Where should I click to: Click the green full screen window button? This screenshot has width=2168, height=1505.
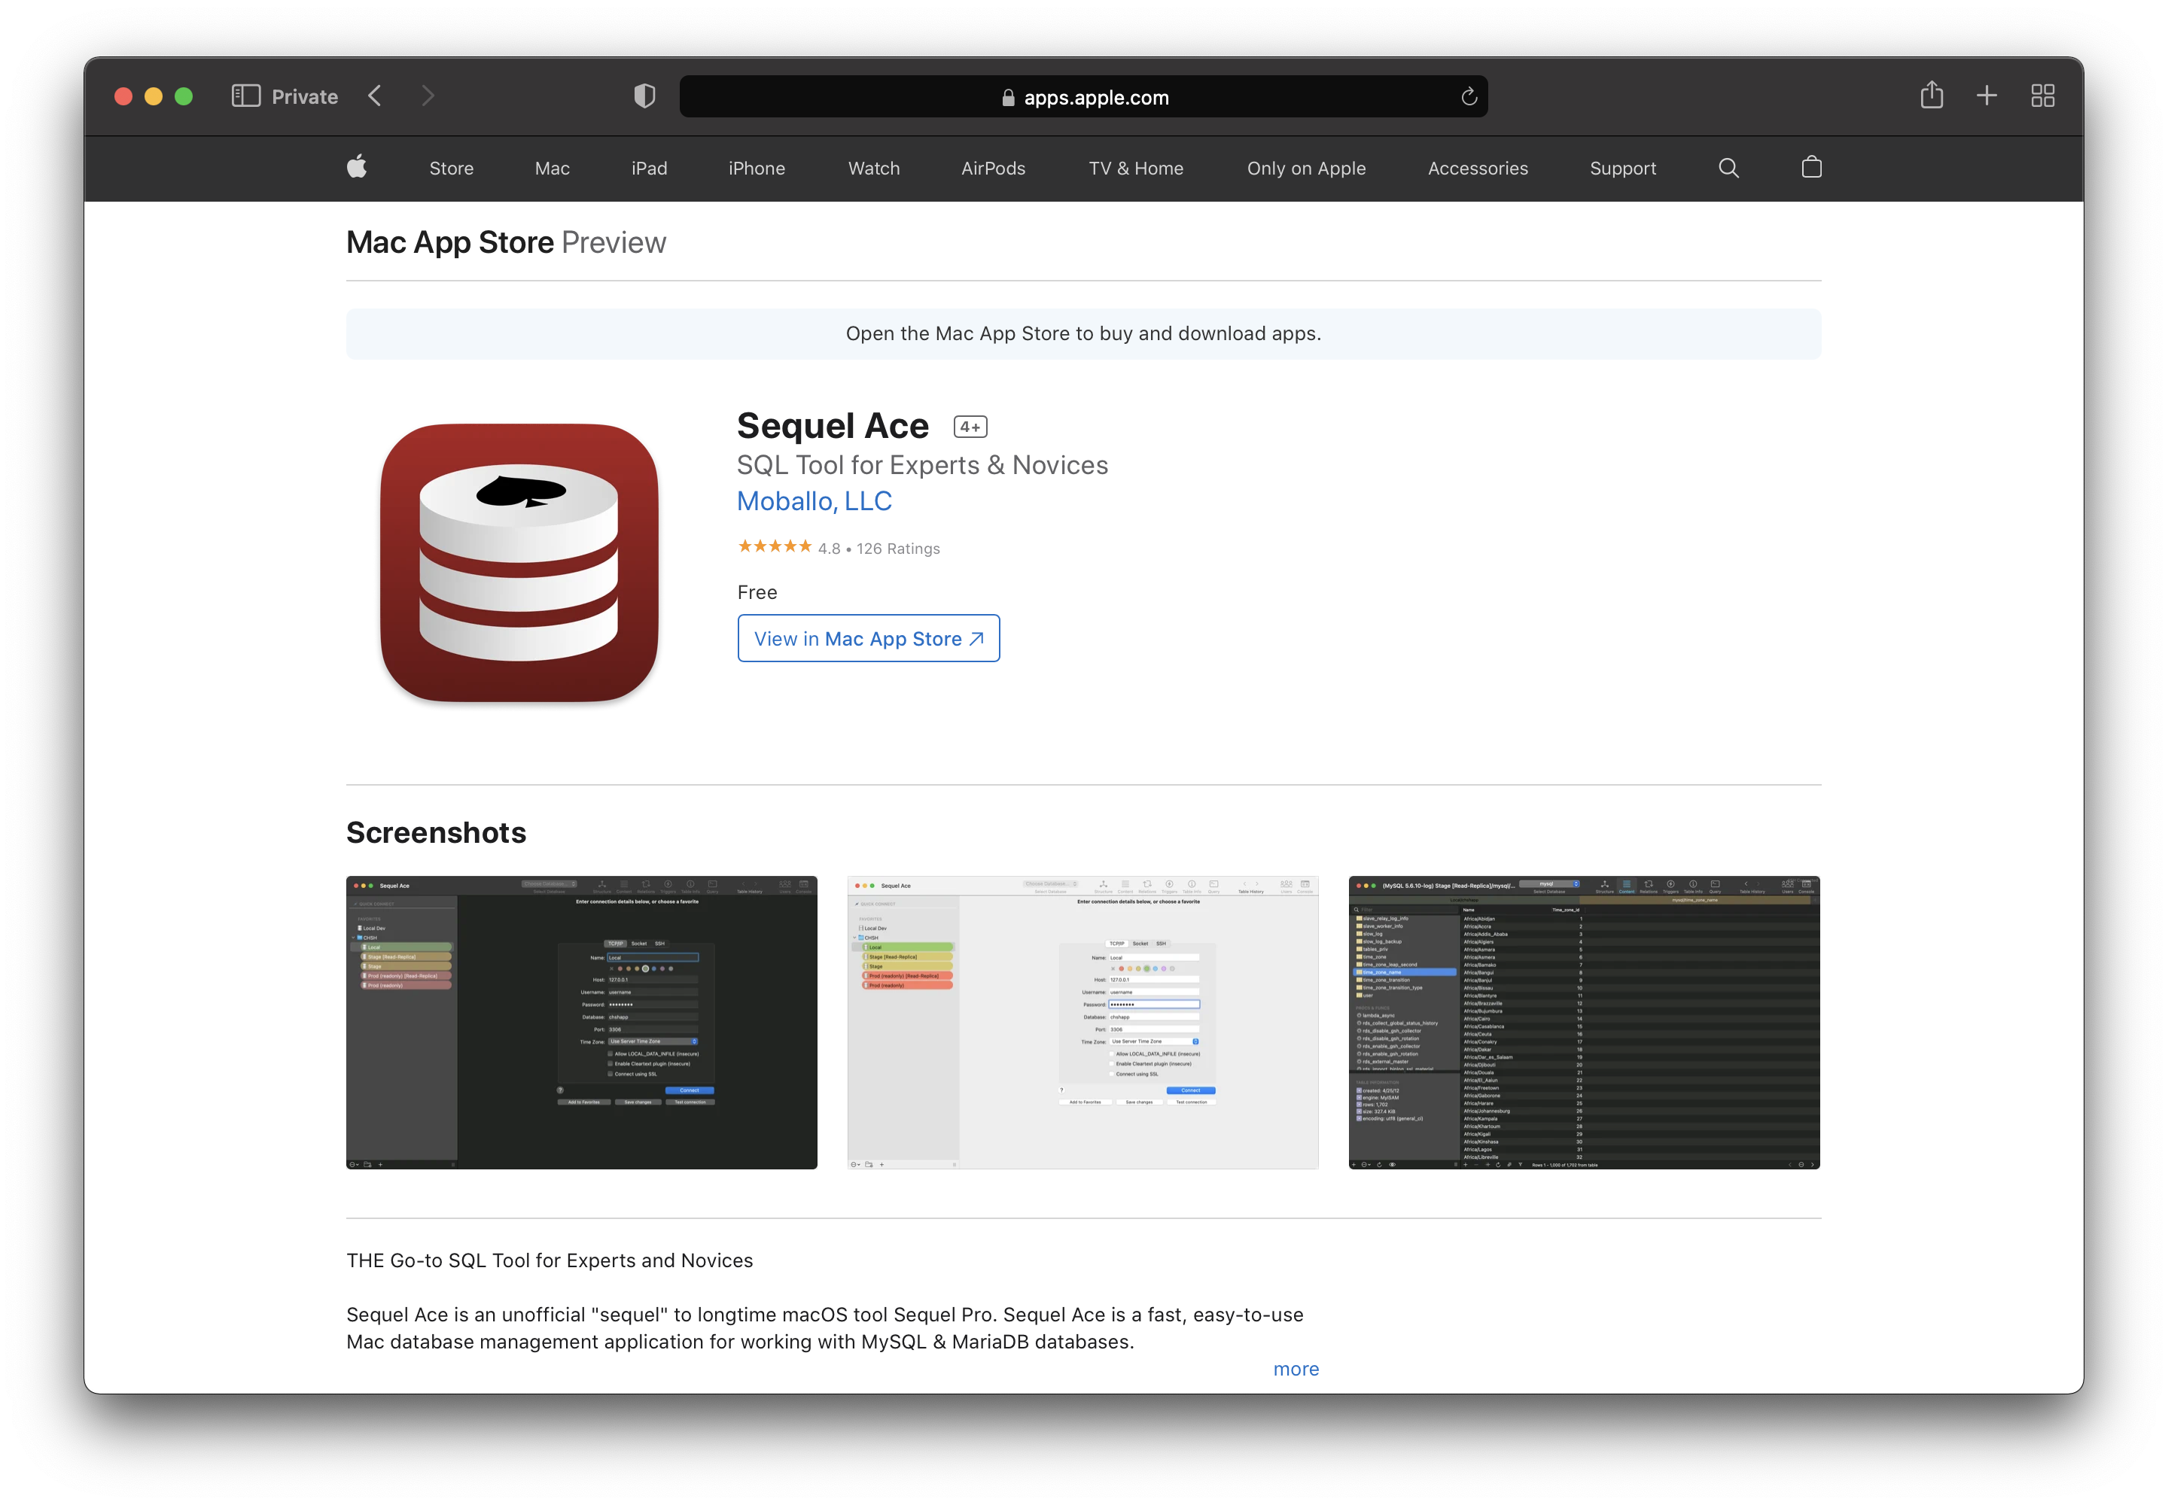click(184, 96)
